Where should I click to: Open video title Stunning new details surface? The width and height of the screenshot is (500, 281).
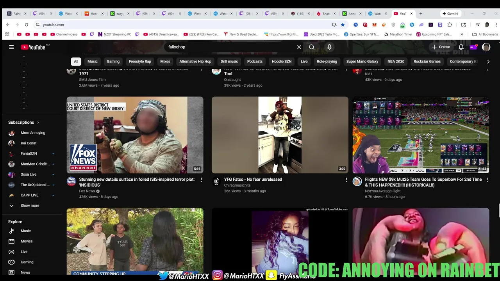pos(137,182)
